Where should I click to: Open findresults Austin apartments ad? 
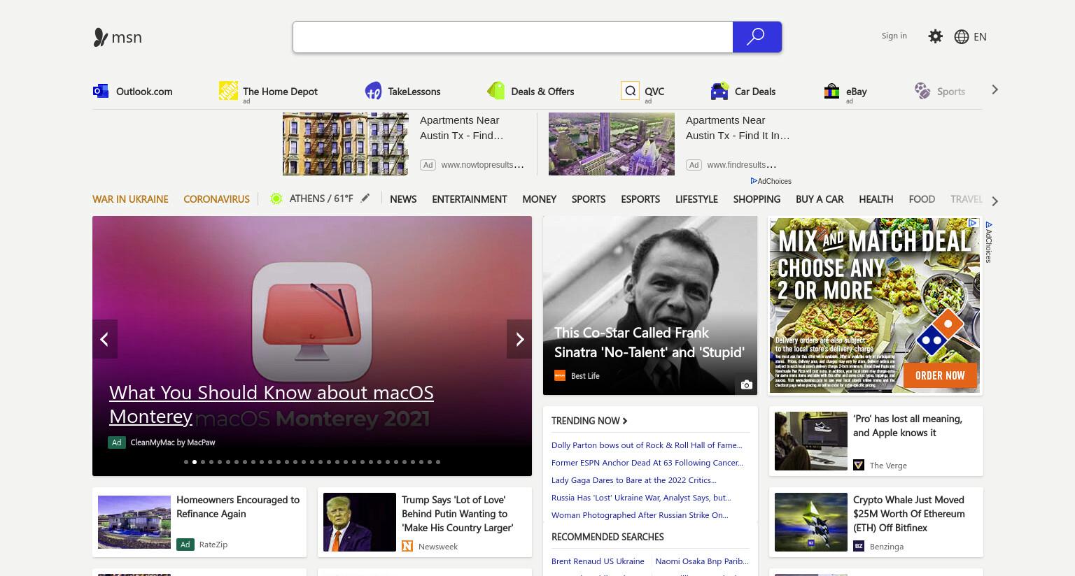(670, 144)
